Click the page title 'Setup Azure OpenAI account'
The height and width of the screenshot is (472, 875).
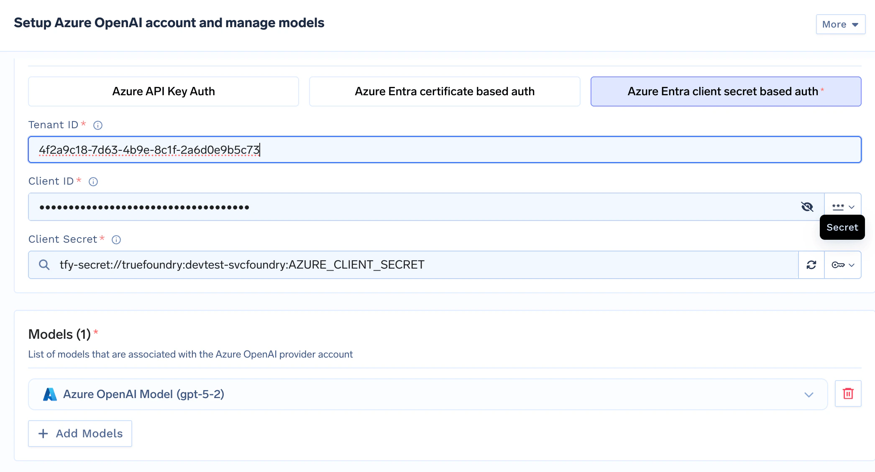coord(169,23)
